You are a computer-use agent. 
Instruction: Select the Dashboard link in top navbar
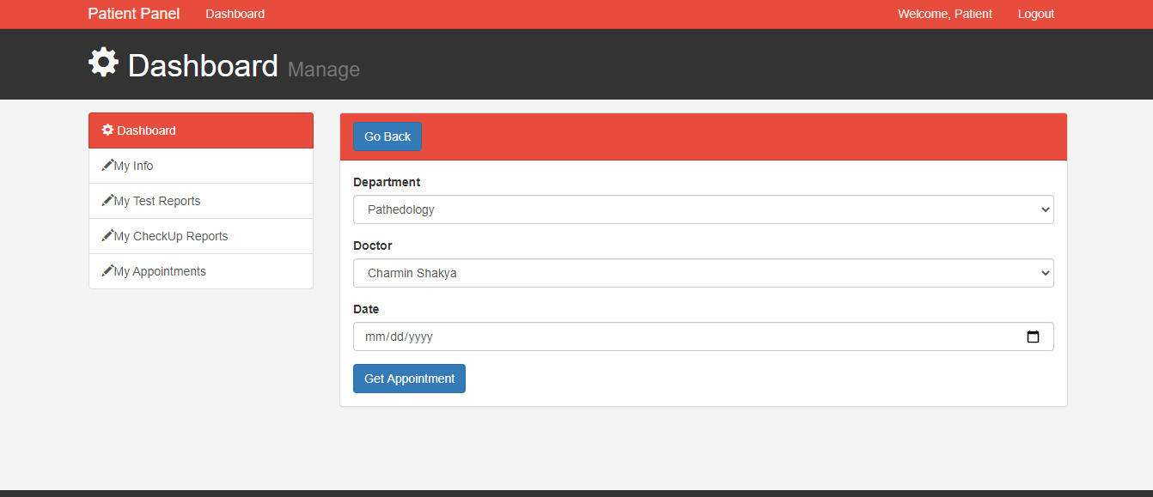[x=235, y=14]
